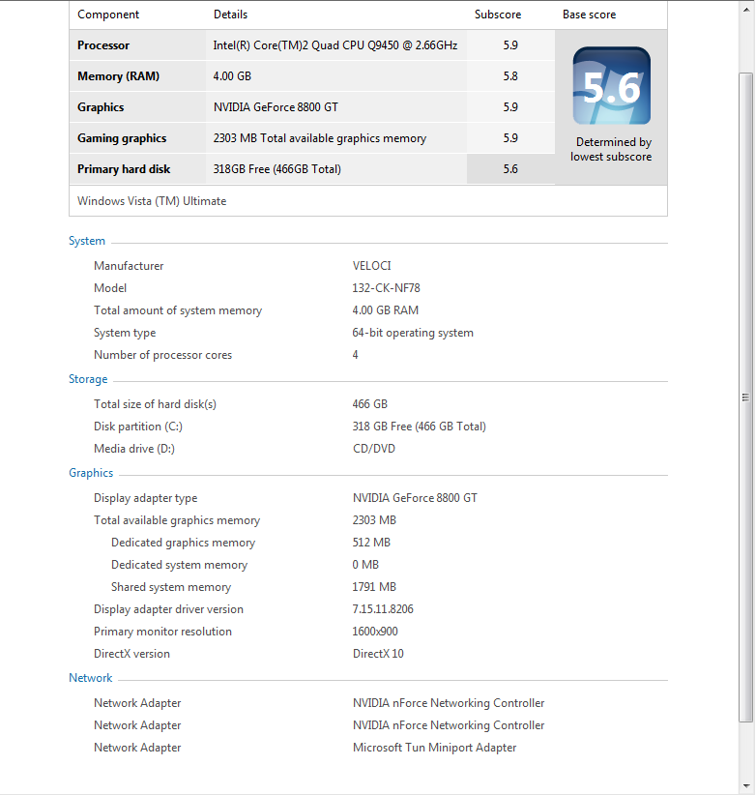The width and height of the screenshot is (756, 795).
Task: Click the Gaming graphics row label
Action: click(x=122, y=138)
